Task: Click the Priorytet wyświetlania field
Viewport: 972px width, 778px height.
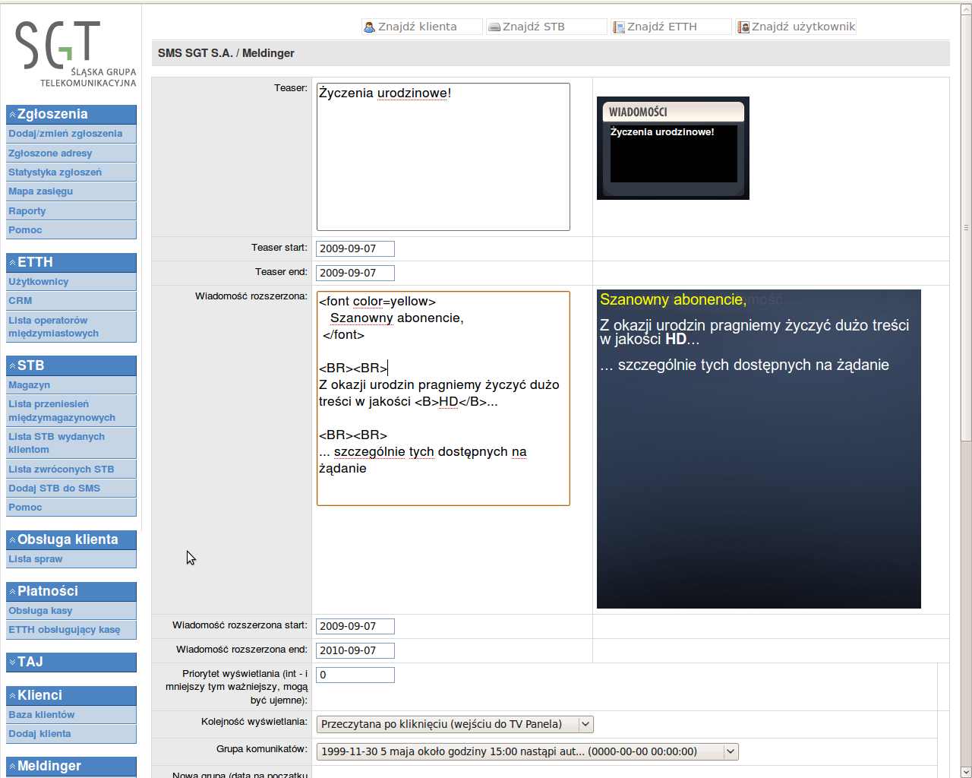Action: pyautogui.click(x=355, y=675)
